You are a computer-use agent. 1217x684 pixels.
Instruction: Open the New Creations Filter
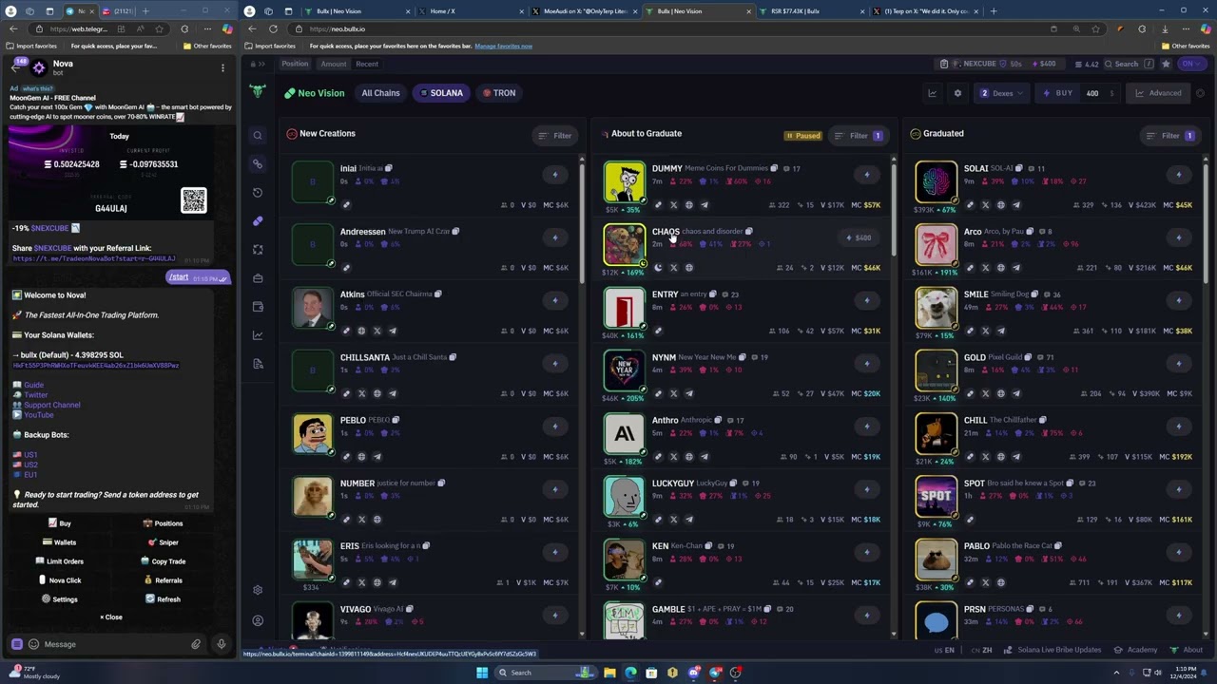pos(555,136)
